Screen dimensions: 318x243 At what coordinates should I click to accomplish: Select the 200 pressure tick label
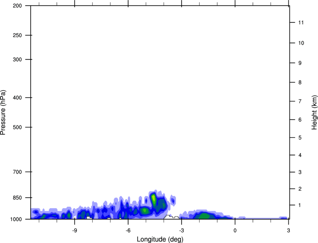(x=17, y=6)
